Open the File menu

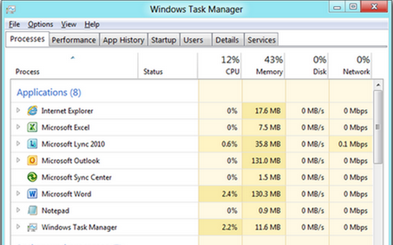coord(14,24)
